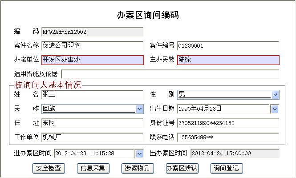Click the 办案单位 label
Screen dimensions: 296x178
click(x=26, y=60)
